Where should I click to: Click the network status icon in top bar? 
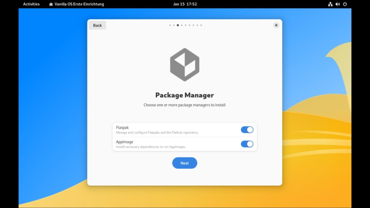(x=330, y=4)
